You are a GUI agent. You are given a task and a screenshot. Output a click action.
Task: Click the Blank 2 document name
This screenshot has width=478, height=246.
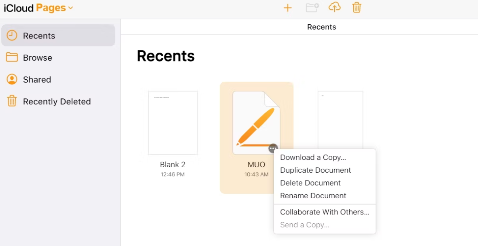point(172,165)
